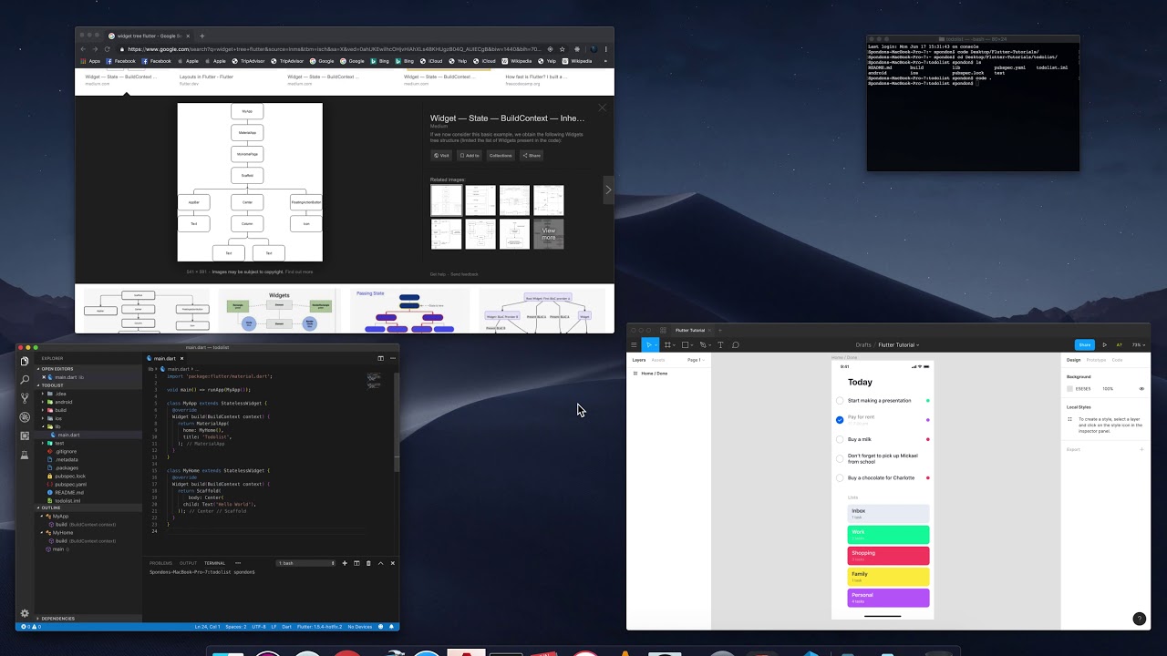The image size is (1167, 656).
Task: Check the 'Start making a presentation' task circle
Action: click(x=840, y=401)
